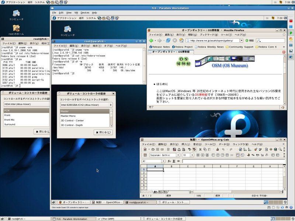Go to the Firefox Home page icon
Image resolution: width=295 pixels, height=221 pixels.
[181, 41]
